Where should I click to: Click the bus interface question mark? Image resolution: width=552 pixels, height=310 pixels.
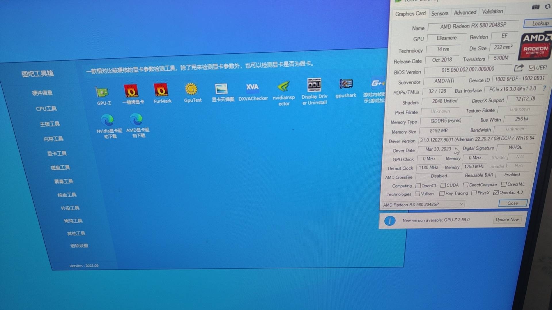click(544, 88)
